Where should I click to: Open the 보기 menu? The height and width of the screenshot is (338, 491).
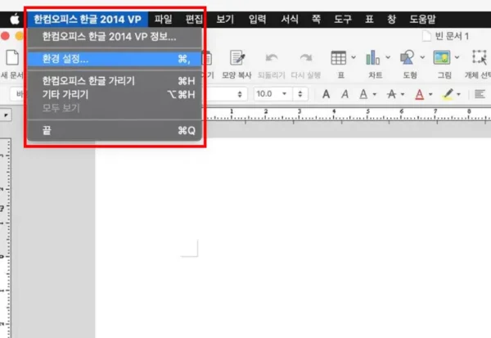click(x=225, y=20)
